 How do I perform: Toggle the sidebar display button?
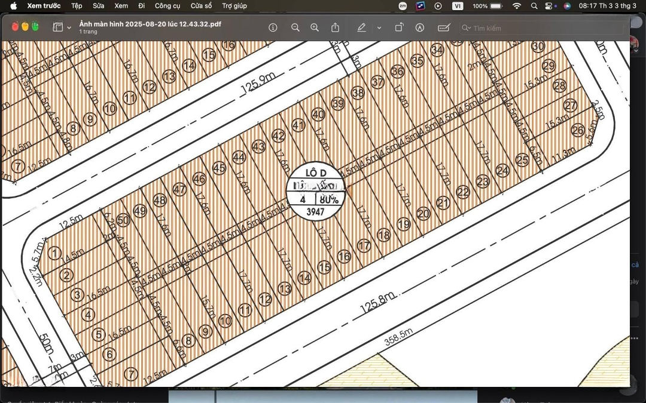coord(58,27)
